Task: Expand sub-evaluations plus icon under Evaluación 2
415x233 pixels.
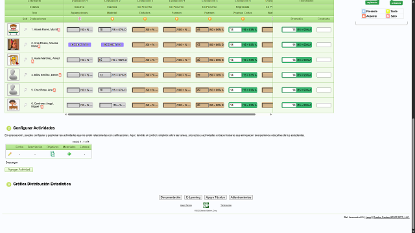Action: tap(112, 19)
